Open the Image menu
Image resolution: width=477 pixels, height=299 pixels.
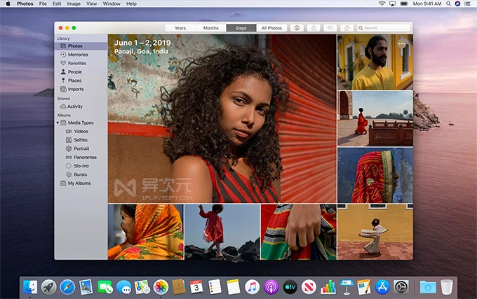[x=74, y=4]
